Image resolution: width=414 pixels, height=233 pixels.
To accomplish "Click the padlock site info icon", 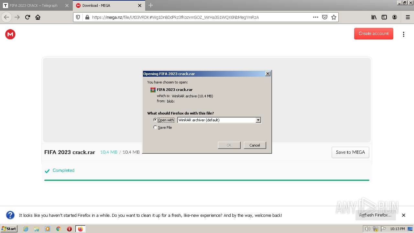I will (x=87, y=17).
